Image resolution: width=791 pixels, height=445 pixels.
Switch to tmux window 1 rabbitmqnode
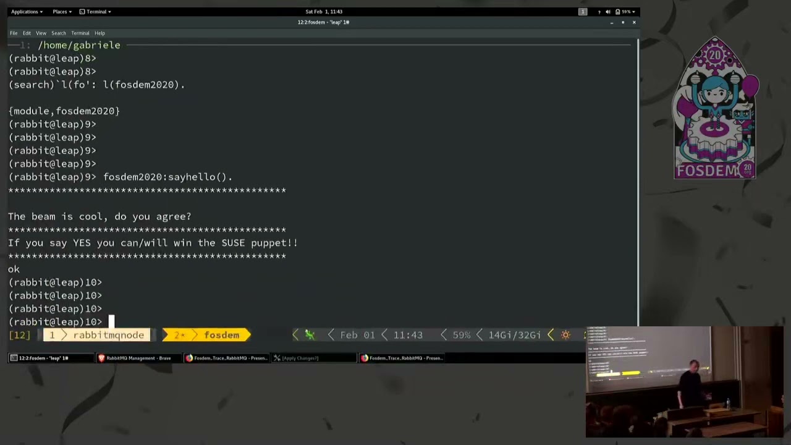pyautogui.click(x=98, y=335)
